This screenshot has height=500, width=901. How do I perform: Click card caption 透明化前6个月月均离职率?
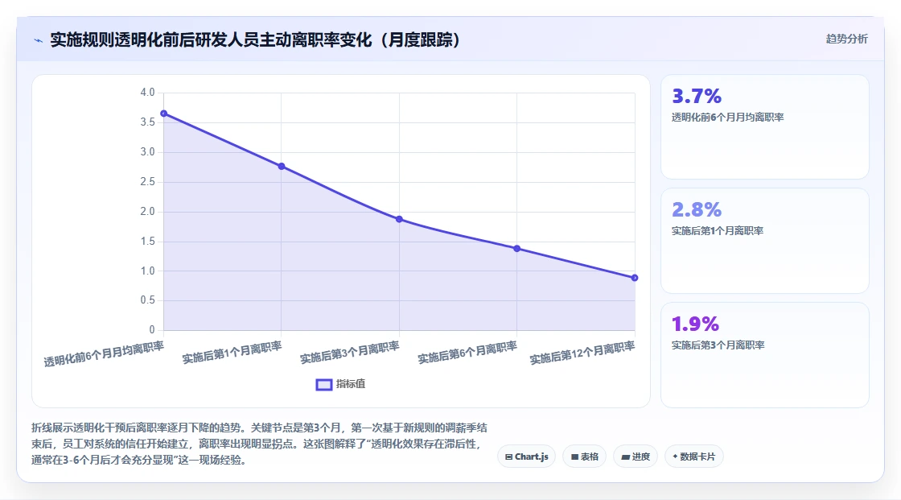point(727,118)
